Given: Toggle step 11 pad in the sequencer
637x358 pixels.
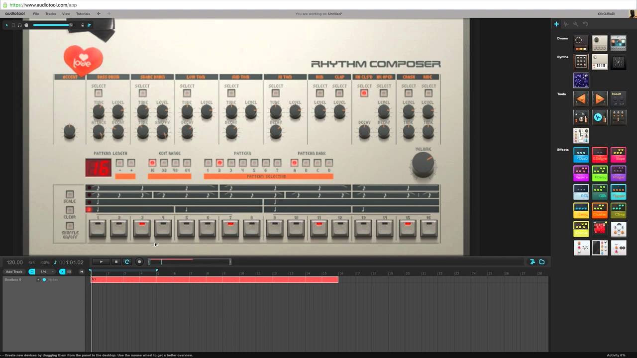Looking at the screenshot, I should click(x=319, y=229).
